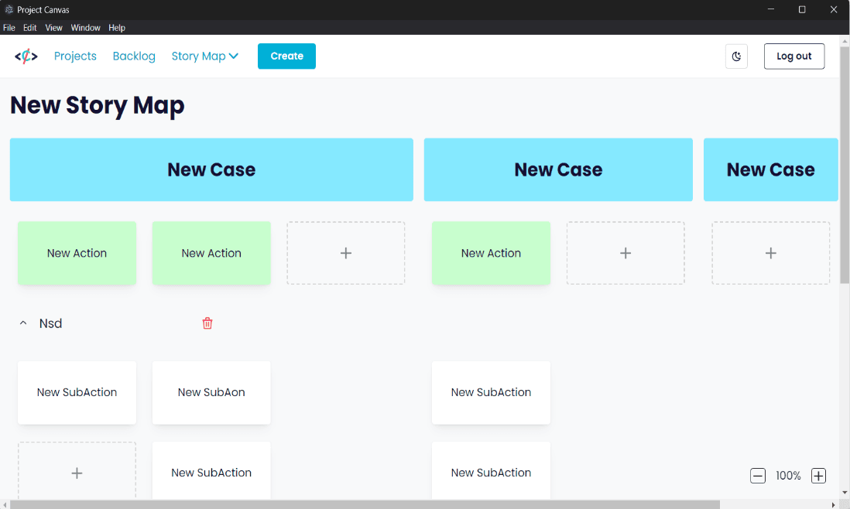Screen dimensions: 850x509
Task: Open the File menu
Action: click(x=9, y=27)
